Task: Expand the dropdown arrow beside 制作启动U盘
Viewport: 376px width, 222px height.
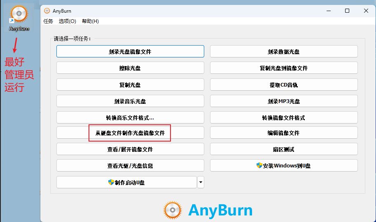Action: tap(201, 182)
